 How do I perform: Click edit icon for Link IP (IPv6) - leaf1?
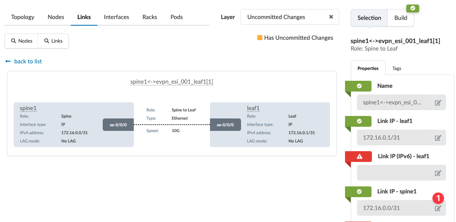pos(438,173)
